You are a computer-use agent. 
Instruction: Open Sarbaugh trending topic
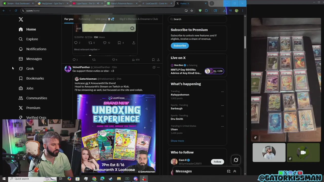[x=177, y=108]
